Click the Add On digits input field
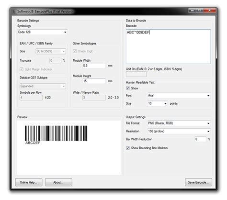This screenshot has width=227, height=200. 136,74
